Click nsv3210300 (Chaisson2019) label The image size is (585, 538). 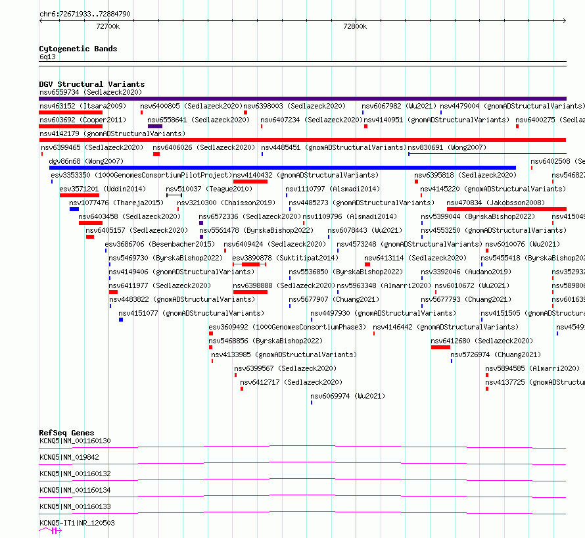pos(226,203)
